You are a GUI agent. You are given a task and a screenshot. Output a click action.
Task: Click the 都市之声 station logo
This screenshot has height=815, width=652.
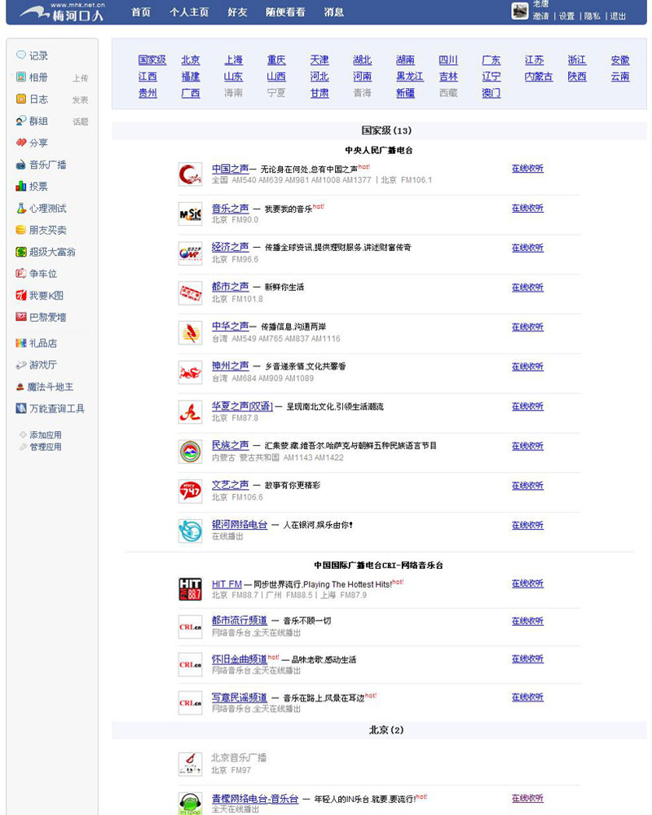pos(190,293)
